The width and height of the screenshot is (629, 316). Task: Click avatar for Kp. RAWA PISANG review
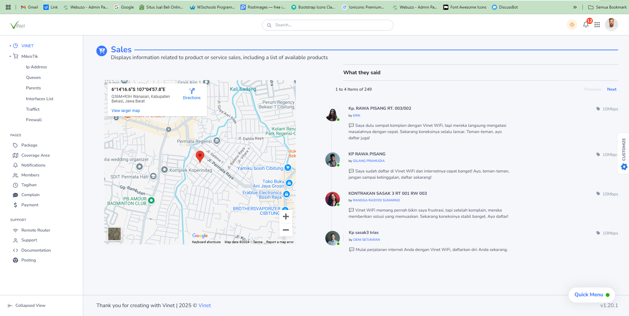[332, 114]
